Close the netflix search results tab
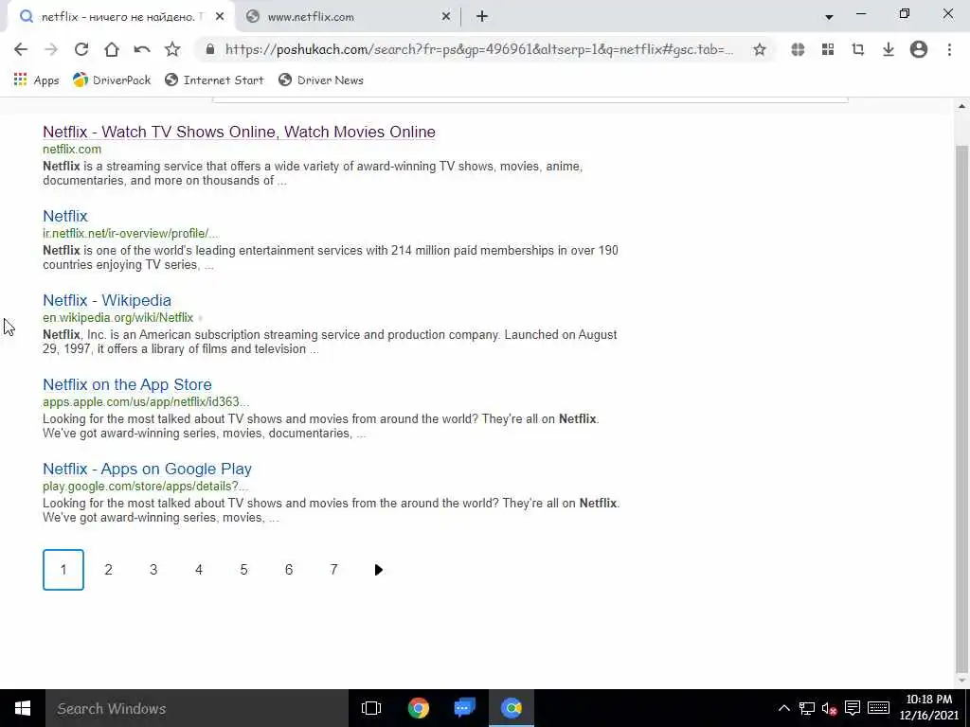970x727 pixels. (220, 17)
